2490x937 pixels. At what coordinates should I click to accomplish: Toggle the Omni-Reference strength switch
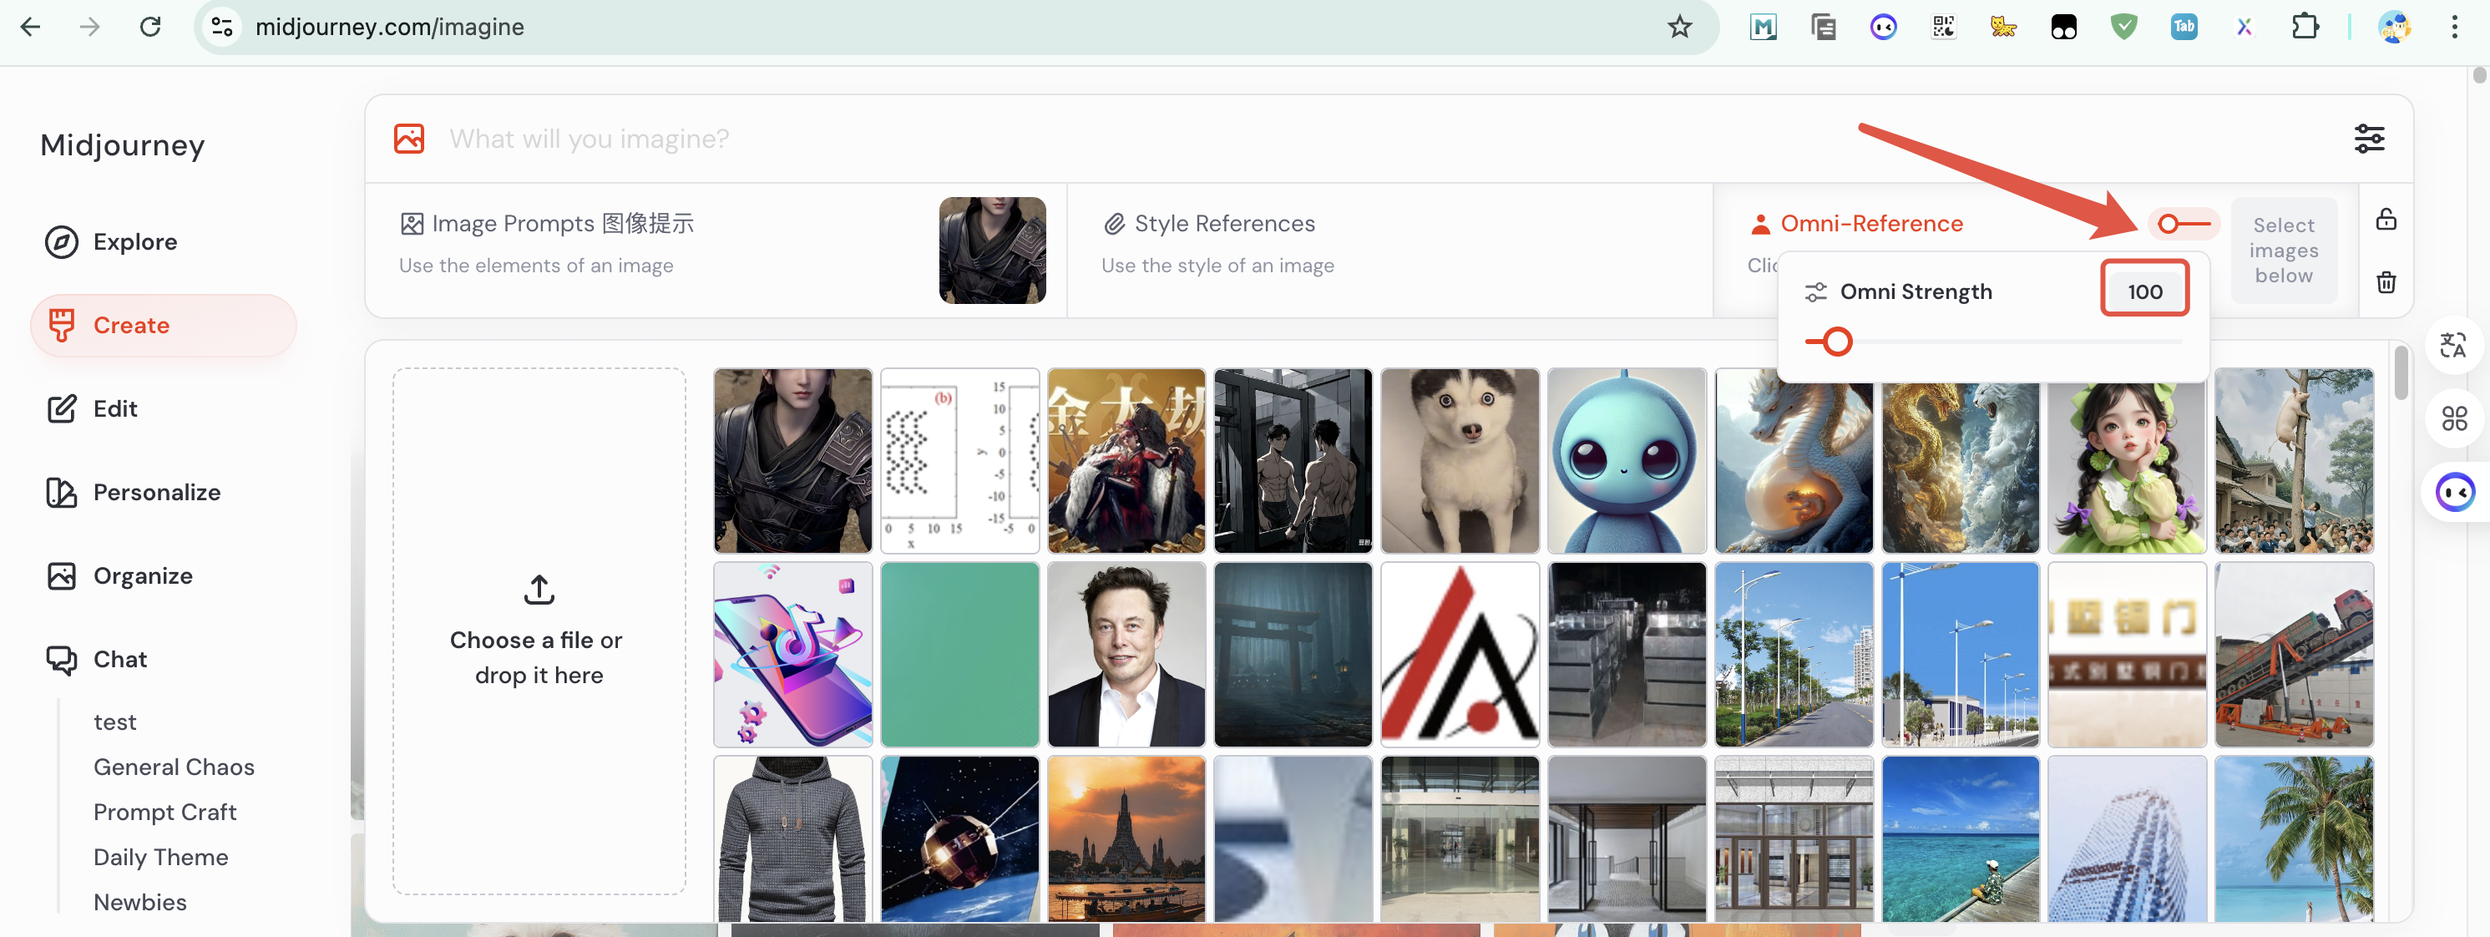(x=2183, y=225)
